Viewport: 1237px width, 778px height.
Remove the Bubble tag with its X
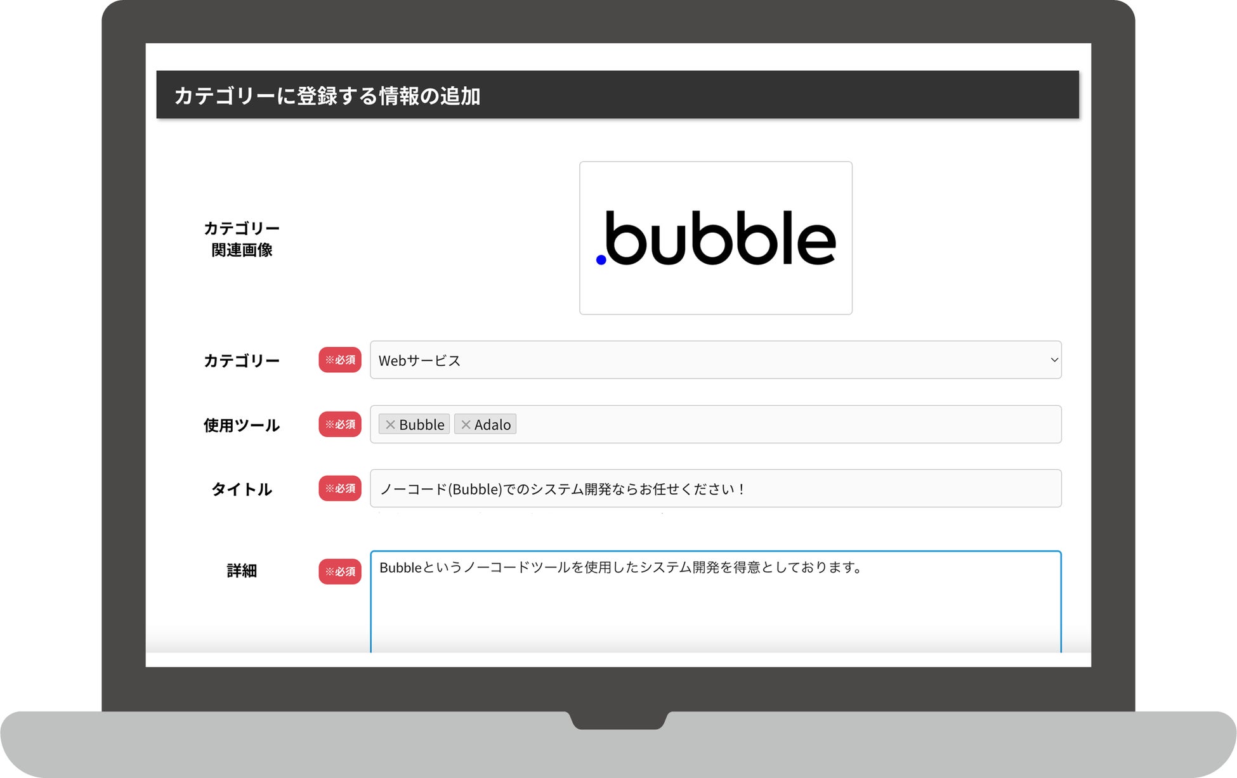pyautogui.click(x=390, y=425)
